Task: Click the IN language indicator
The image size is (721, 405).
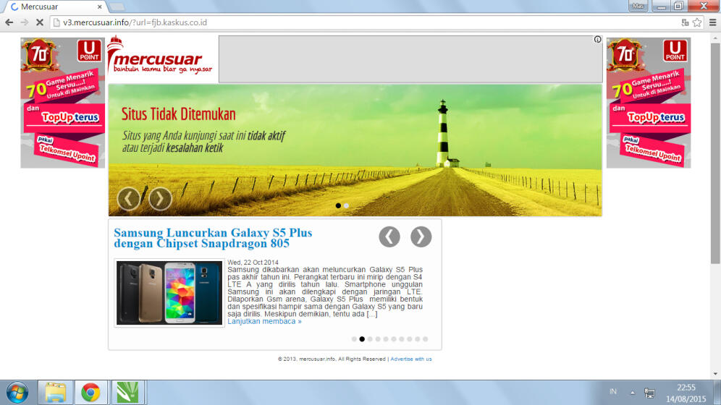Action: coord(613,392)
